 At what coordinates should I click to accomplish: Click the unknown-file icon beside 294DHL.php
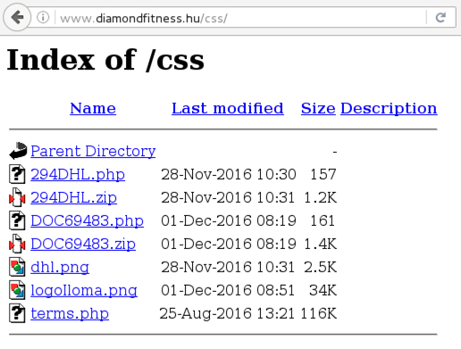click(17, 174)
